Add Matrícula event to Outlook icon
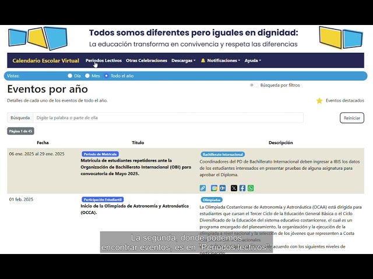Image resolution: width=373 pixels, height=279 pixels. point(223,188)
